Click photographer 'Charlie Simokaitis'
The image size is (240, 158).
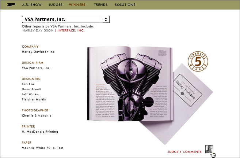click(x=37, y=115)
